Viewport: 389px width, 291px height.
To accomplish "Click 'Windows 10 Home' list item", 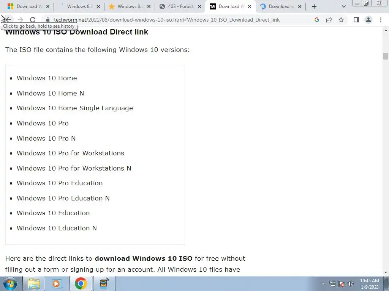I will (47, 78).
